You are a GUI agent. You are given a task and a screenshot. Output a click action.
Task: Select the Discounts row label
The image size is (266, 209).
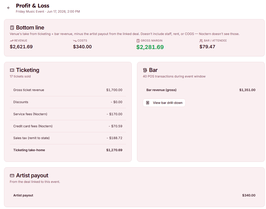[21, 102]
